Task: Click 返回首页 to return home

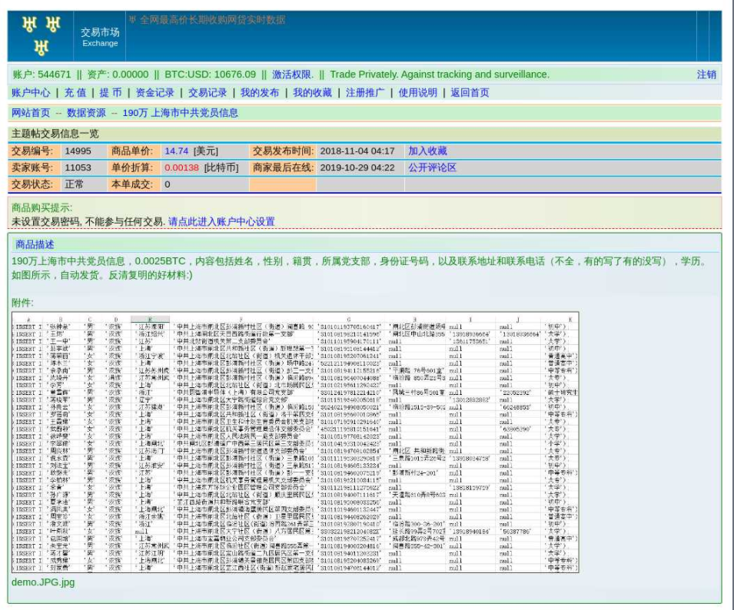Action: coord(470,93)
